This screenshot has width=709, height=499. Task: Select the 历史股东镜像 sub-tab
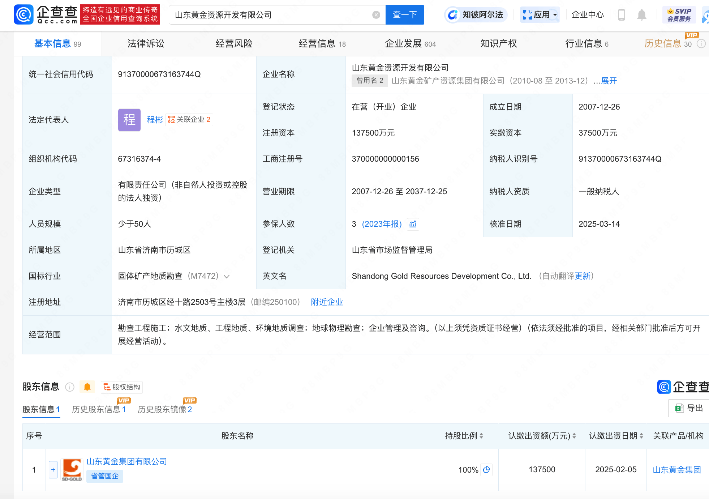pyautogui.click(x=165, y=410)
